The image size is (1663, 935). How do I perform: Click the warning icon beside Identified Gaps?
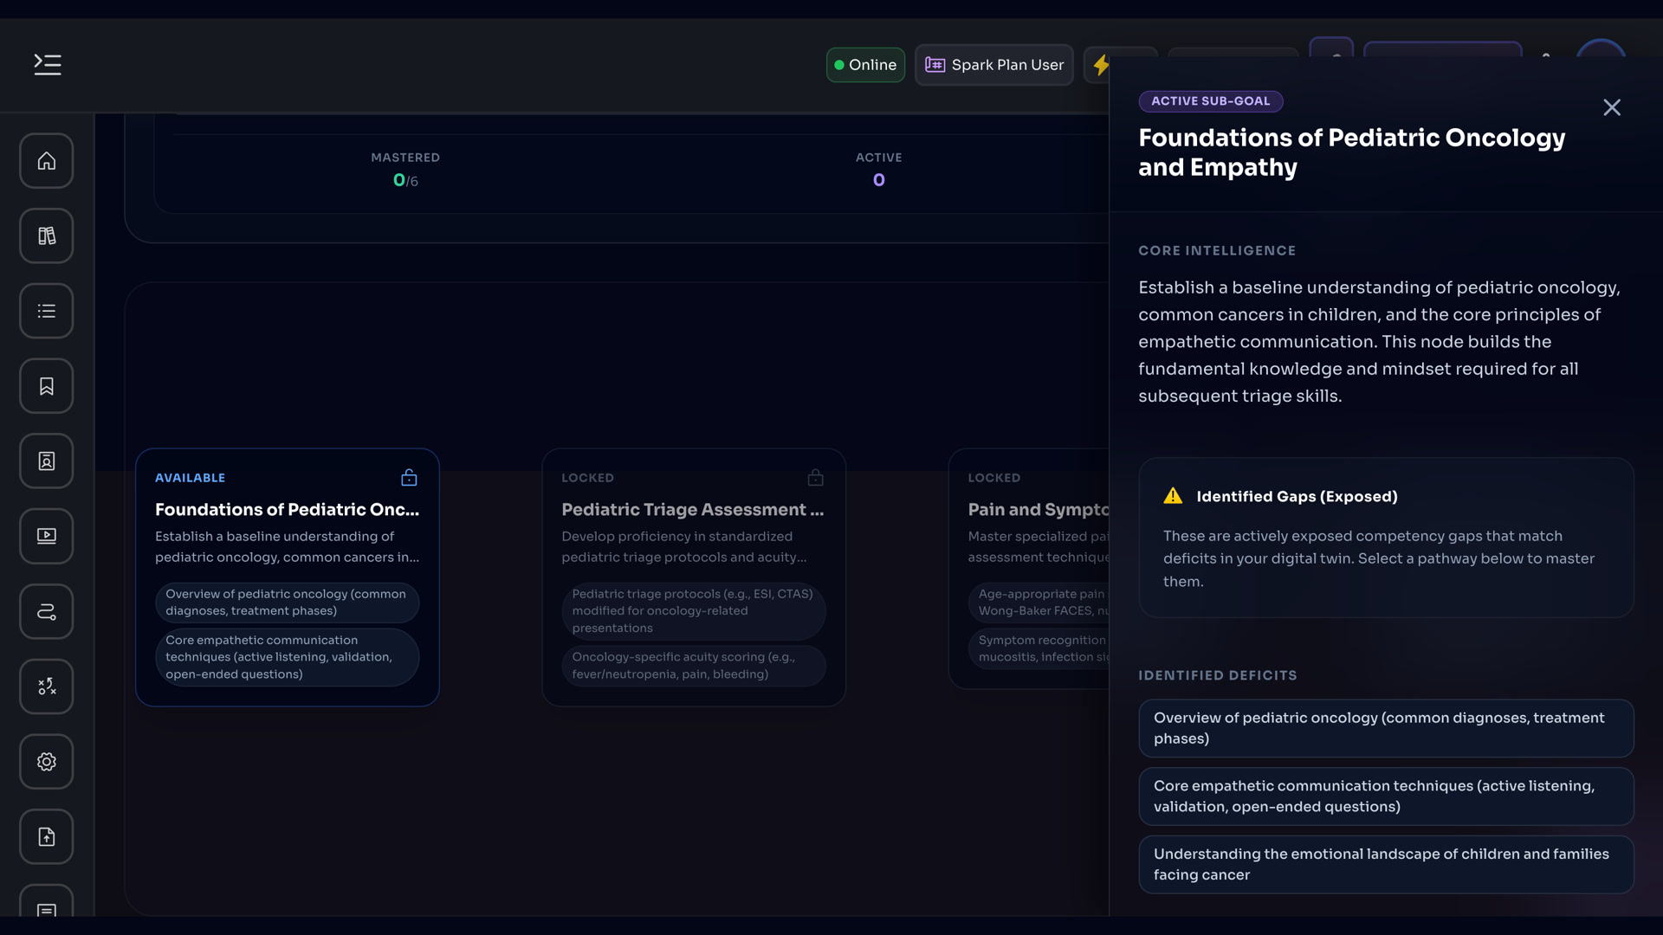(x=1173, y=496)
